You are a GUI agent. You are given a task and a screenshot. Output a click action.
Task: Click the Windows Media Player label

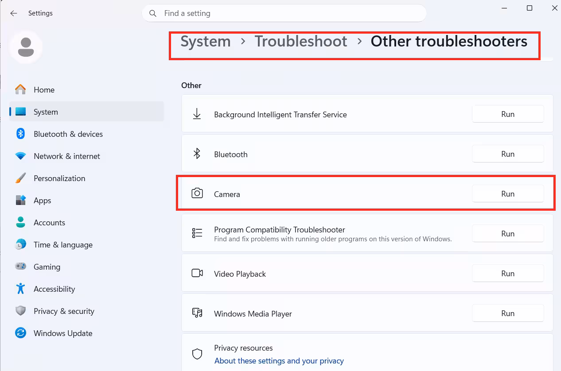click(x=253, y=314)
